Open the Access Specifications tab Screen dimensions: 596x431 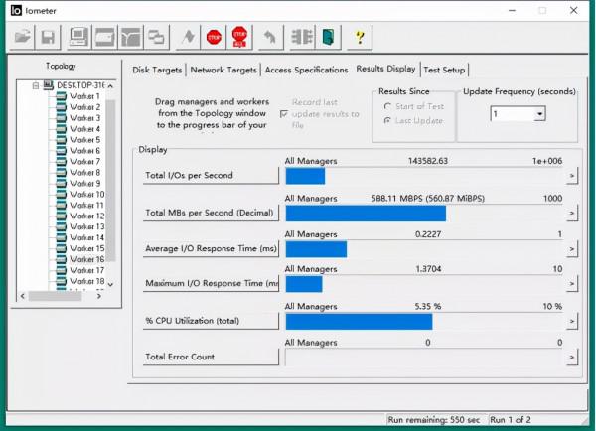306,70
